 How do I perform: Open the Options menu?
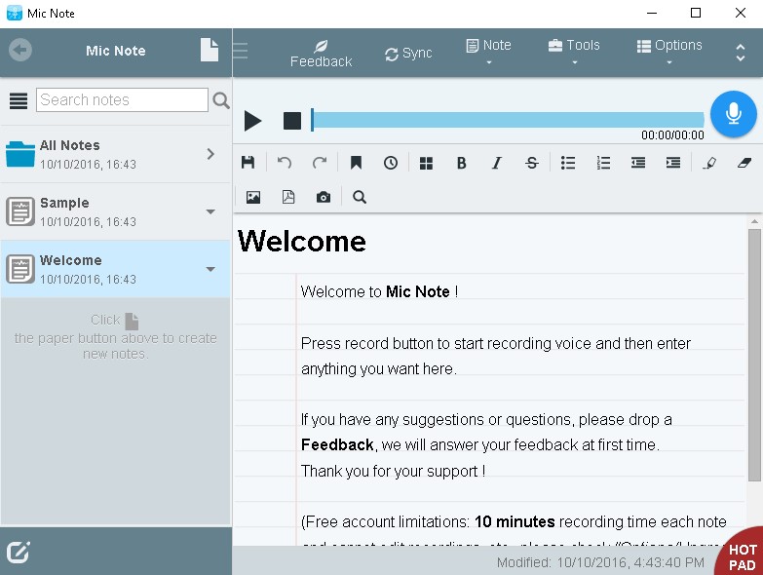tap(669, 52)
